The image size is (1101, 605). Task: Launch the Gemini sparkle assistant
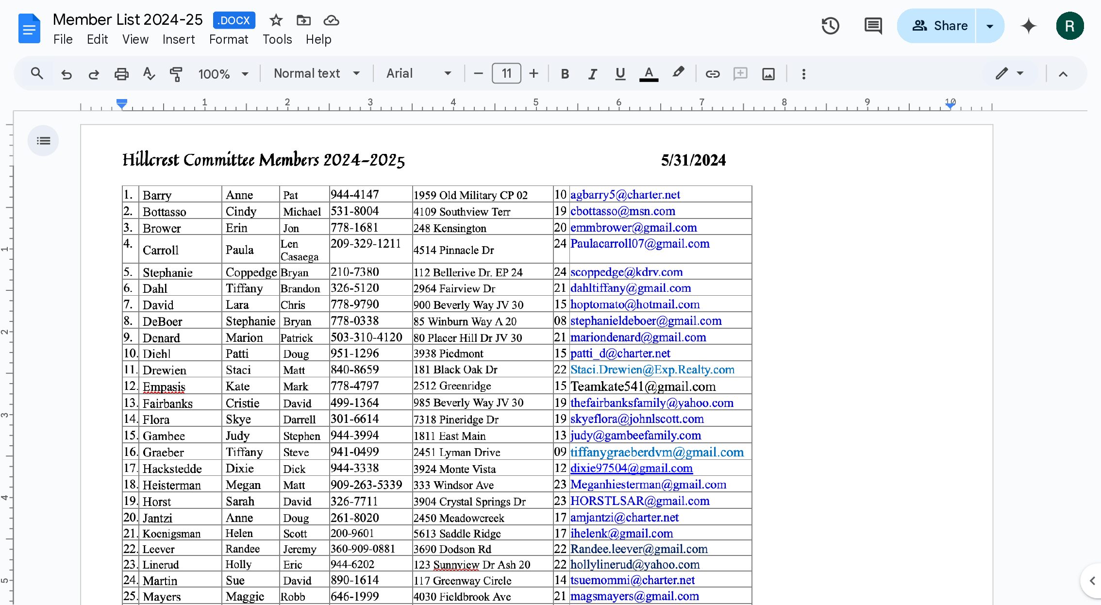tap(1028, 26)
